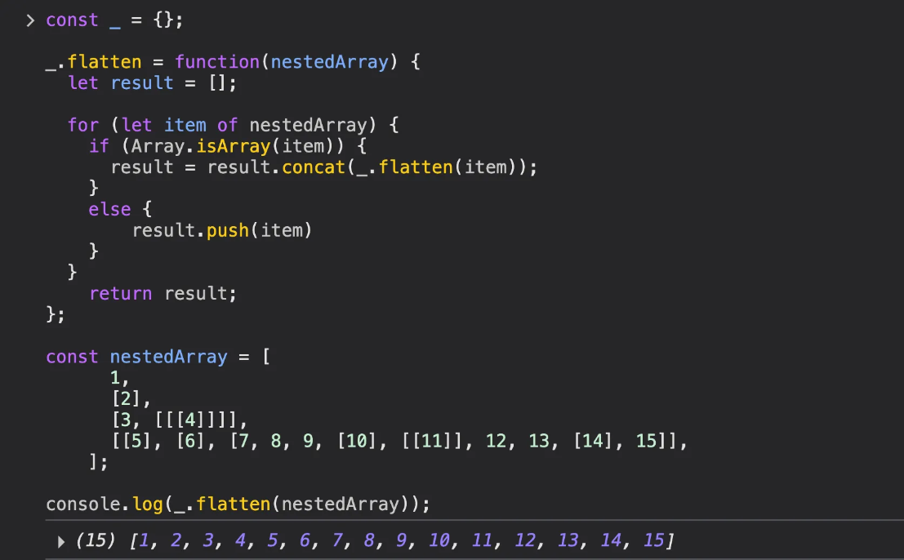Click the 'return result;' line
Viewport: 904px width, 560px height.
click(x=163, y=294)
